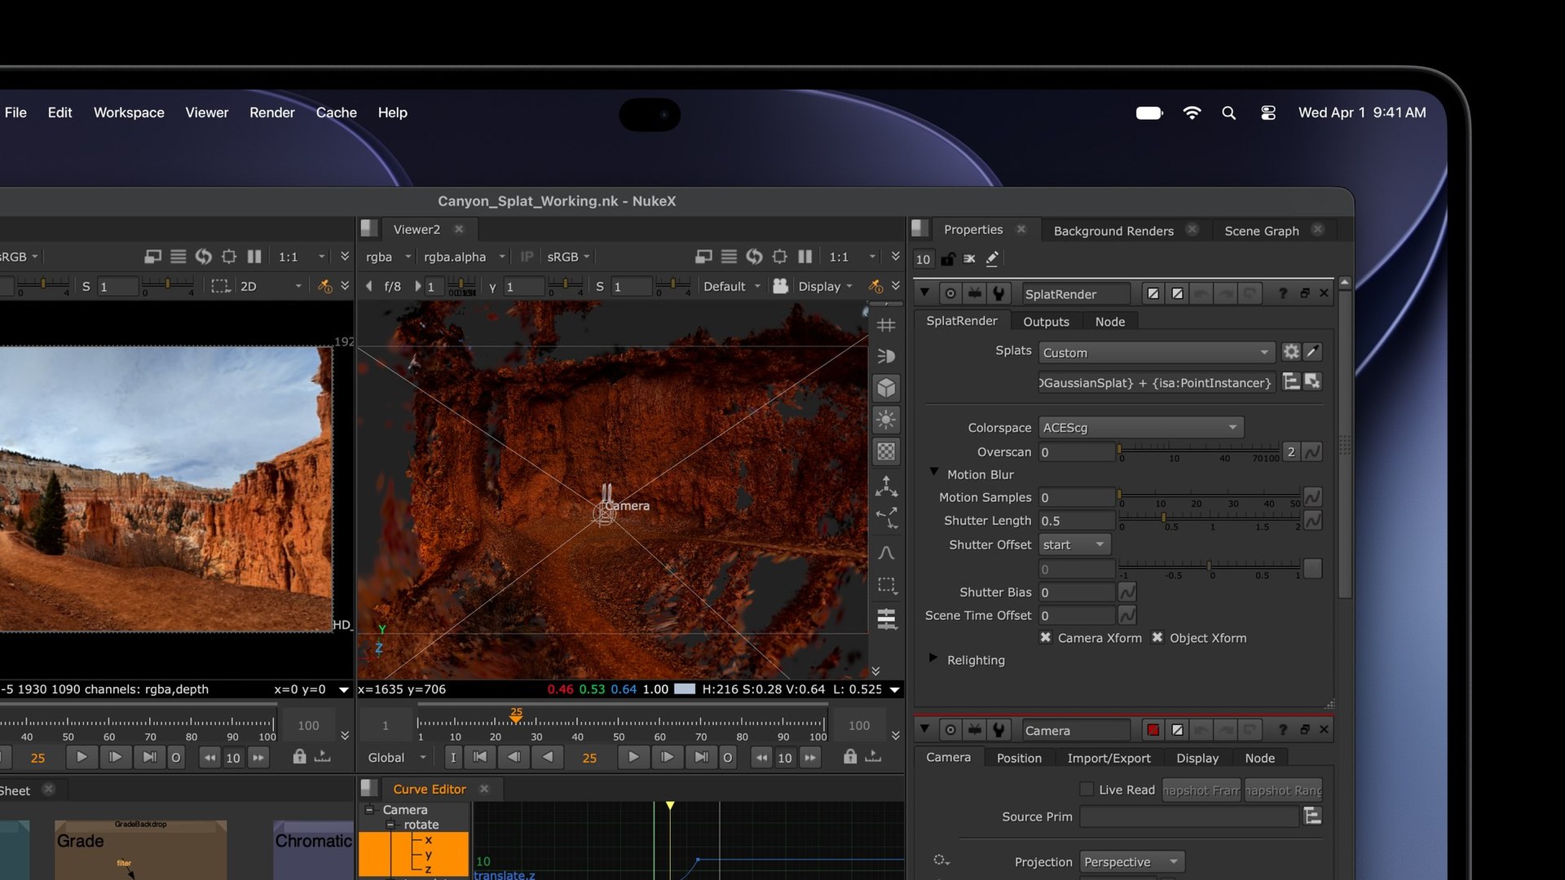Viewport: 1565px width, 880px height.
Task: Click the checkerboard icon in Viewer2 sidebar
Action: click(x=886, y=451)
